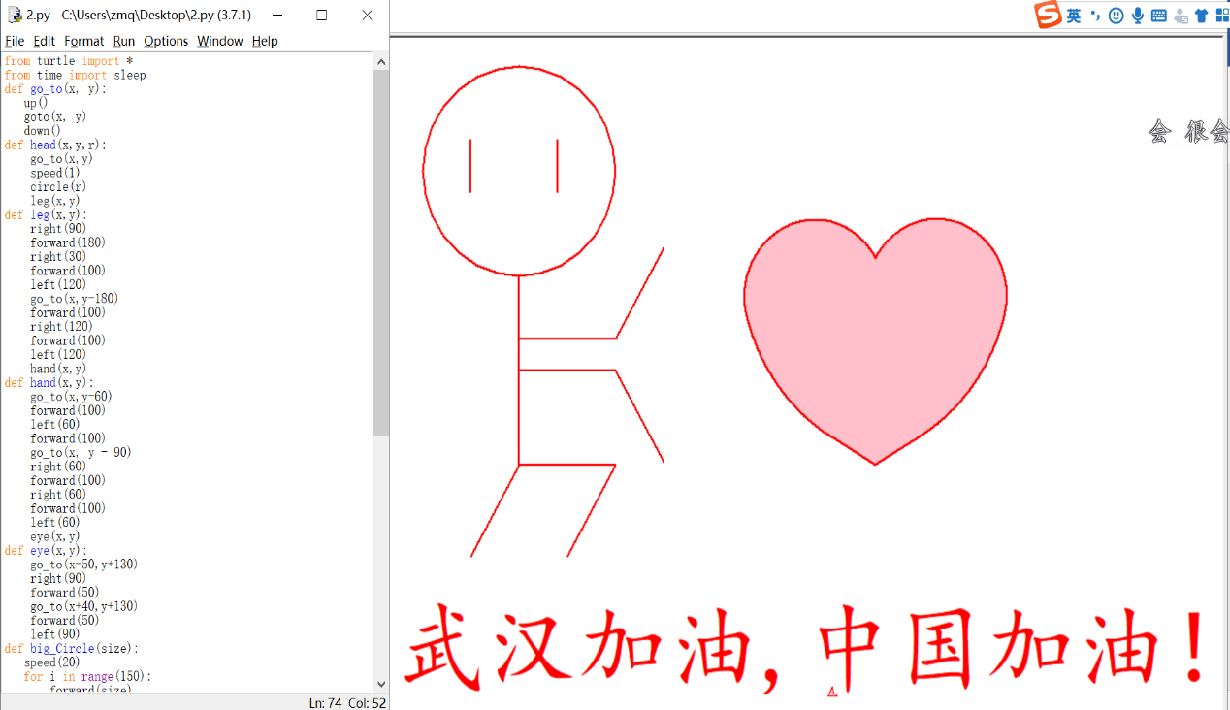Expand the Options menu
Image resolution: width=1230 pixels, height=710 pixels.
(x=166, y=41)
